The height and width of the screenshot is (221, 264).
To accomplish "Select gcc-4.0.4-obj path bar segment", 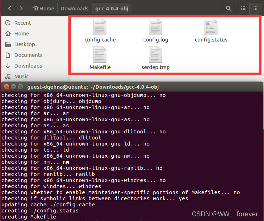I will coord(112,8).
